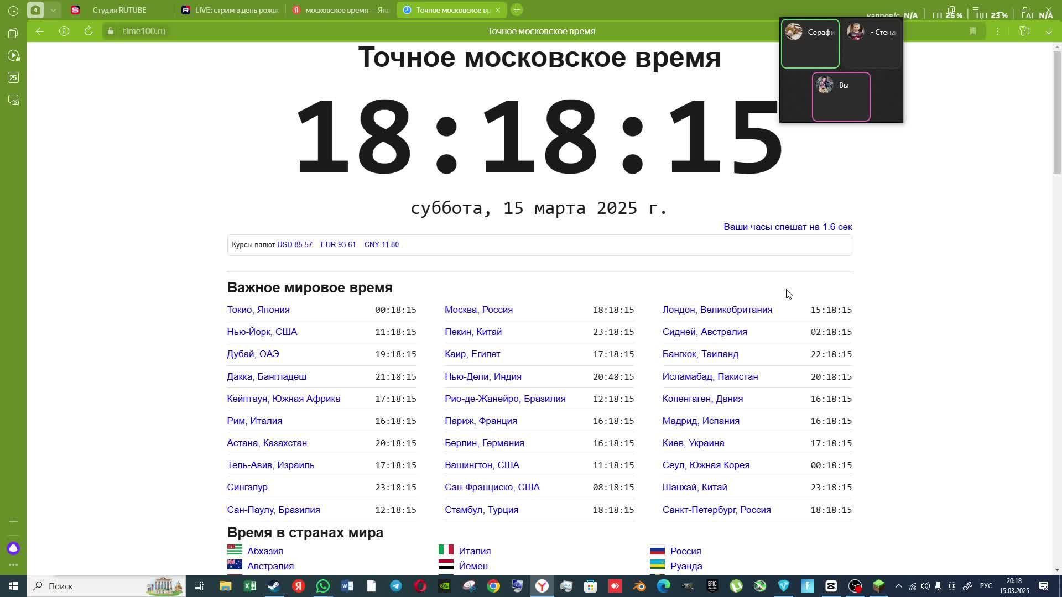This screenshot has width=1062, height=597.
Task: Open Yandex home via the Я button
Action: coord(64,32)
